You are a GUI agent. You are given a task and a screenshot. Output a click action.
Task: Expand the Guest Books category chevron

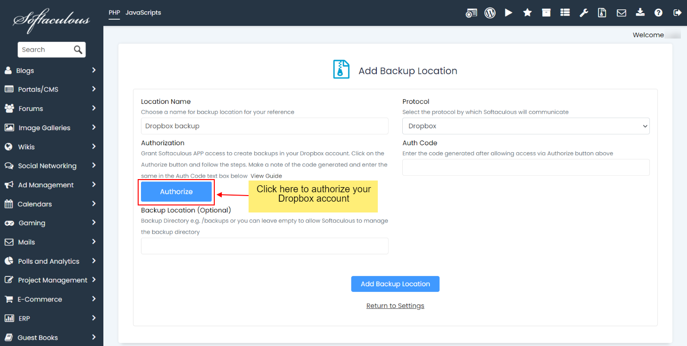coord(94,337)
